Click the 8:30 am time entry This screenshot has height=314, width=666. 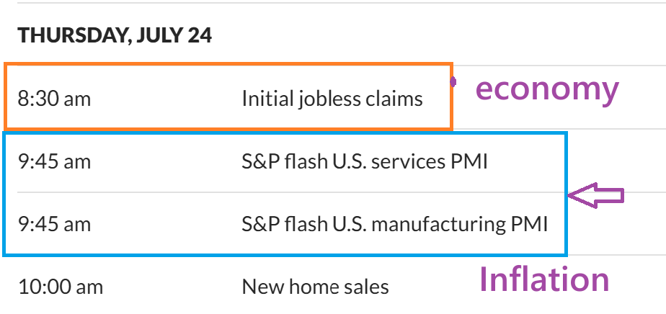tap(55, 99)
